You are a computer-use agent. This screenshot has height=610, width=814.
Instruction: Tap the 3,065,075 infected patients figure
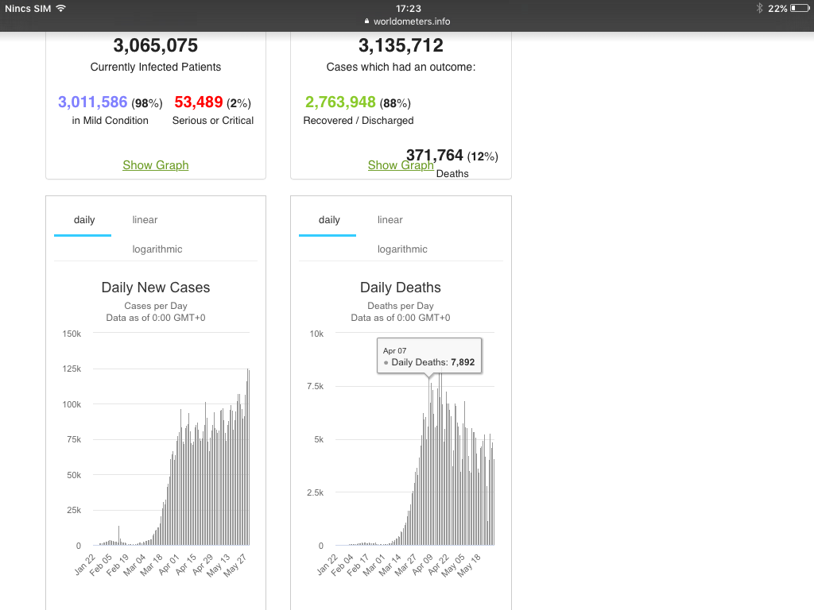point(155,45)
